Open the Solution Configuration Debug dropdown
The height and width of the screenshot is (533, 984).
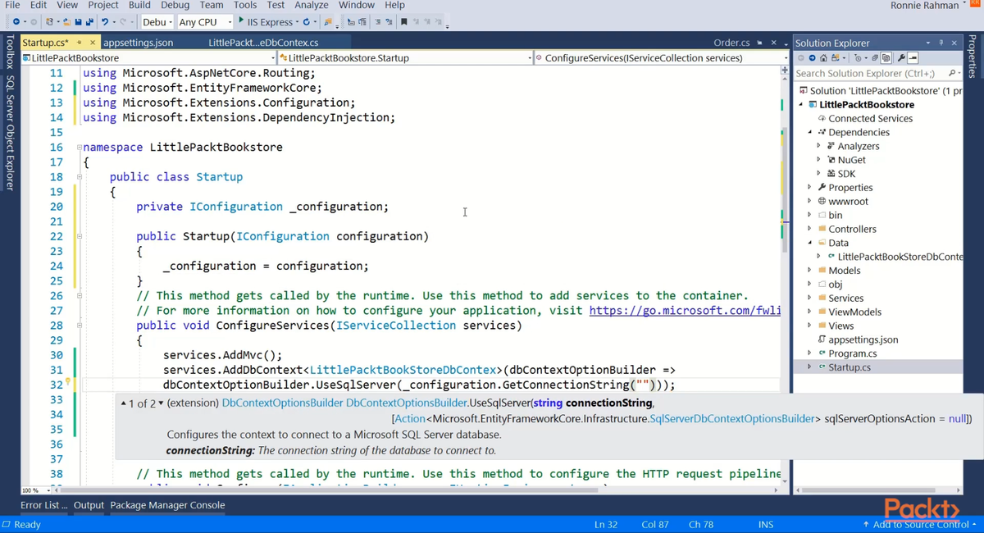click(159, 21)
